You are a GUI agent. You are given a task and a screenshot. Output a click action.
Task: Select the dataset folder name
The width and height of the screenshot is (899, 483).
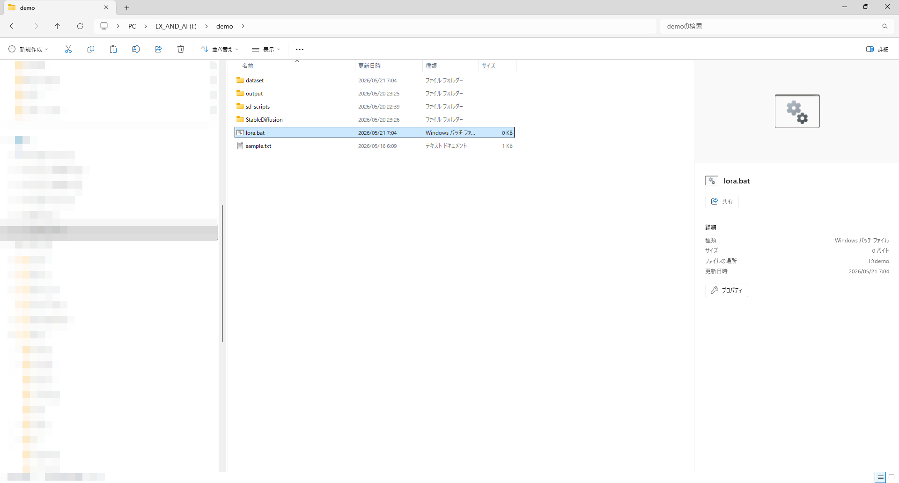pos(255,80)
